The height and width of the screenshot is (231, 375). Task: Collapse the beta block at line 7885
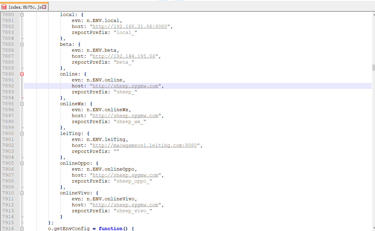[22, 44]
